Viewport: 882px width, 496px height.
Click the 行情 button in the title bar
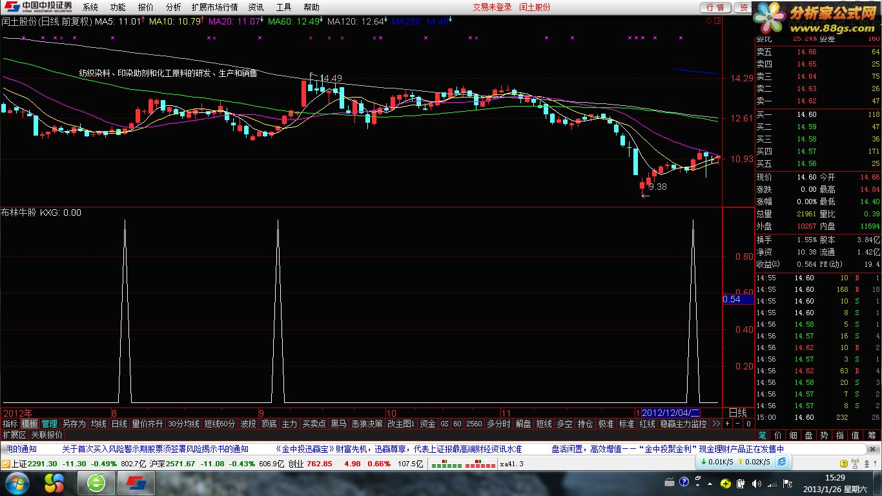click(x=715, y=7)
